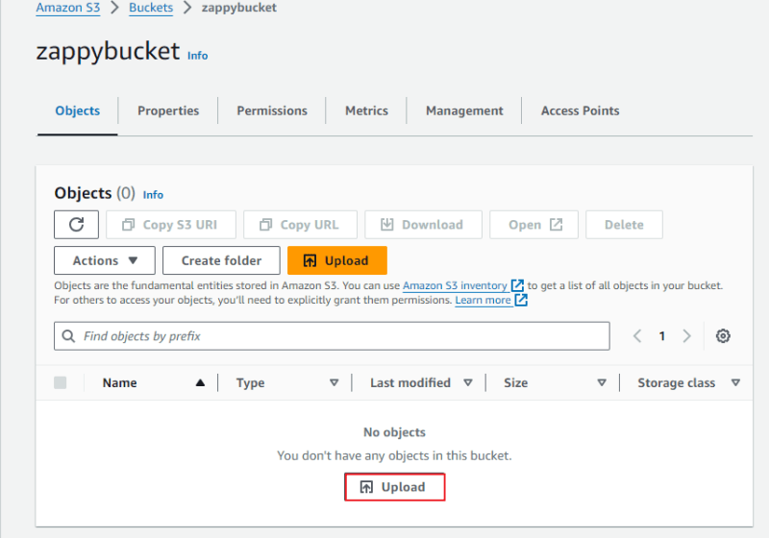Click the Type column header
Screen dimensions: 769x538
(251, 382)
